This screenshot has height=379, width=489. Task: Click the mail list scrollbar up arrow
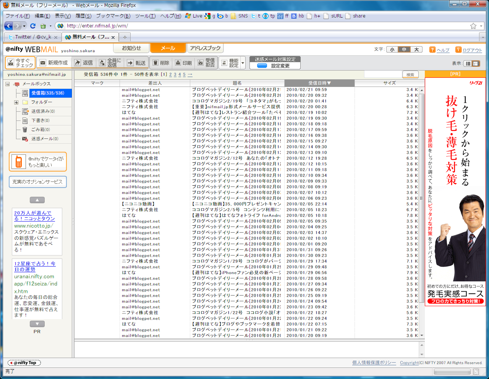422,90
